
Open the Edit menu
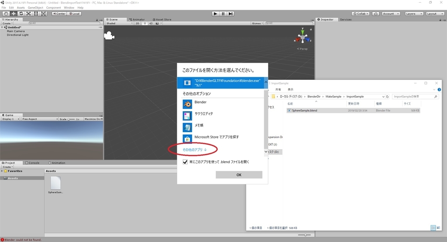[11, 8]
